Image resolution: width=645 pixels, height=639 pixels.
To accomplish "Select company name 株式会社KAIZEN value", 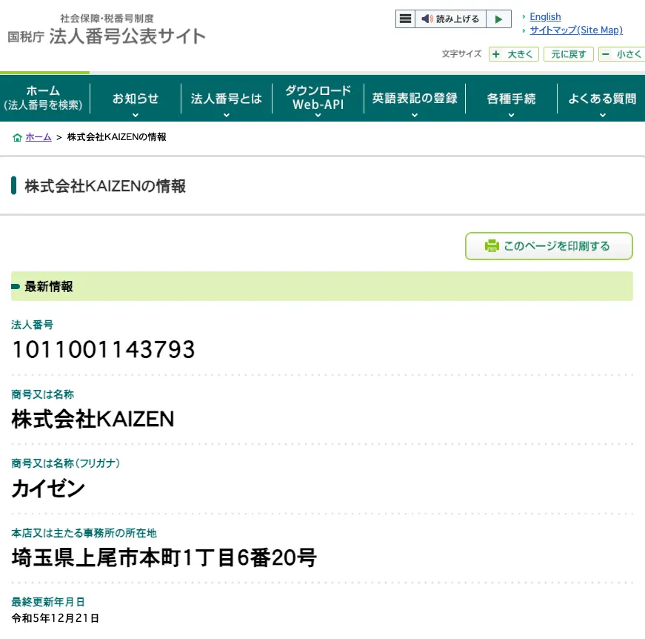I will (x=93, y=419).
